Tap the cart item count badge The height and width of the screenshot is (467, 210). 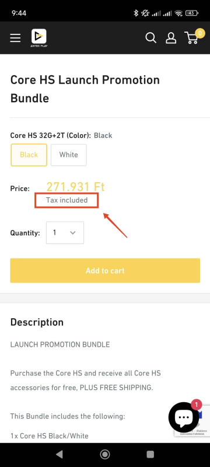[200, 33]
